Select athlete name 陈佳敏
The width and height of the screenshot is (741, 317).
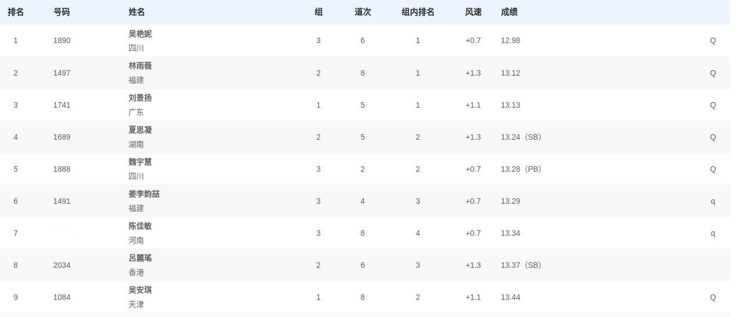140,226
